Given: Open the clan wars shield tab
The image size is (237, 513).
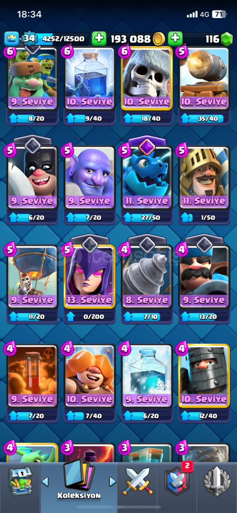Looking at the screenshot, I should 178,481.
